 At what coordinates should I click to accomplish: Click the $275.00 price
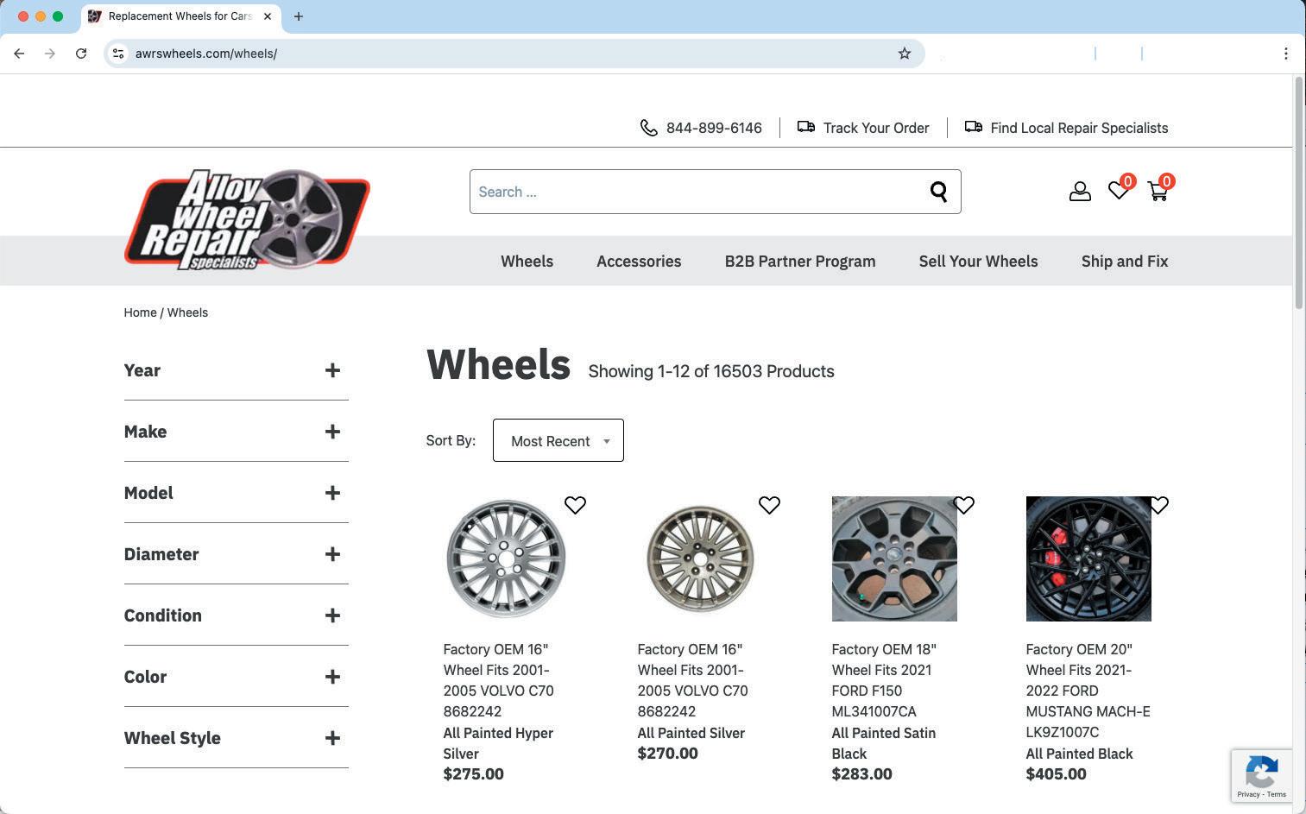[x=473, y=774]
